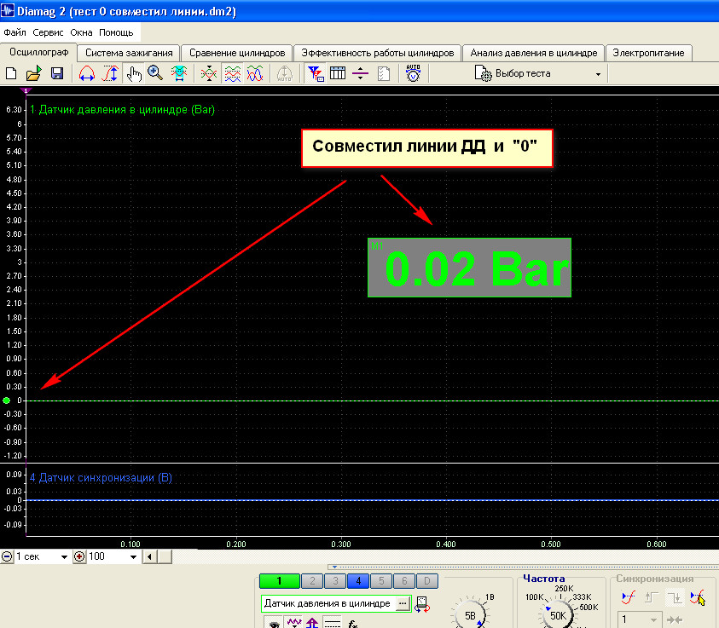Select the Осциллограф tab
Viewport: 719px width, 628px height.
tap(39, 52)
